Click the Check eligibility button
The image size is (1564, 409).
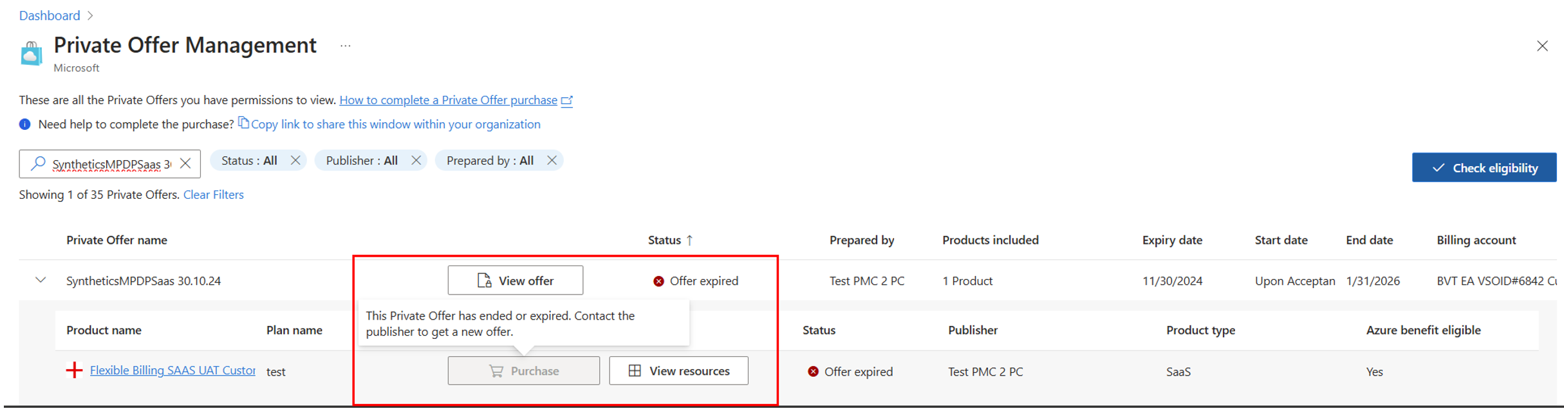click(x=1484, y=167)
